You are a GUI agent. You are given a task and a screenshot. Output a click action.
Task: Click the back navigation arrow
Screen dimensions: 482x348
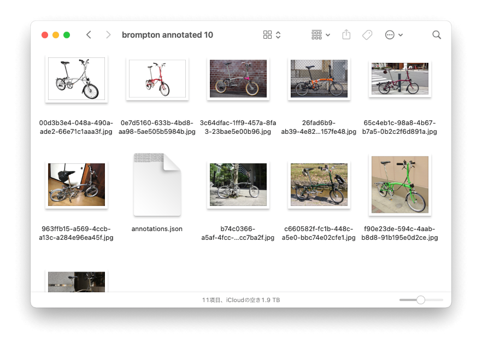[89, 35]
